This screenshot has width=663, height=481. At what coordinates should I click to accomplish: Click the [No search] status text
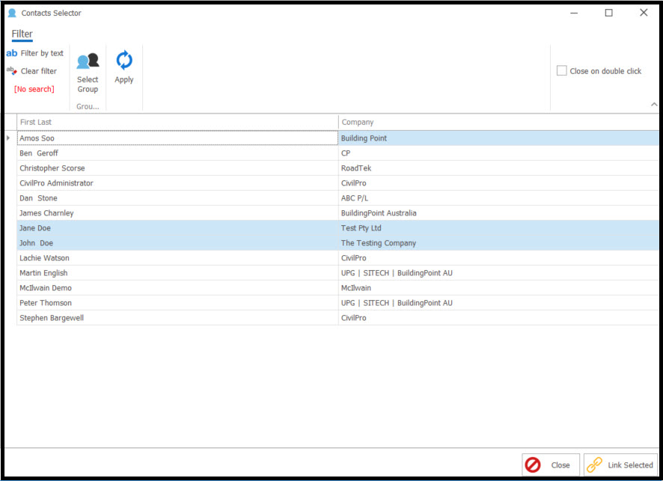[34, 89]
